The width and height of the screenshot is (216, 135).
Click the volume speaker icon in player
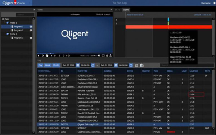[99, 55]
